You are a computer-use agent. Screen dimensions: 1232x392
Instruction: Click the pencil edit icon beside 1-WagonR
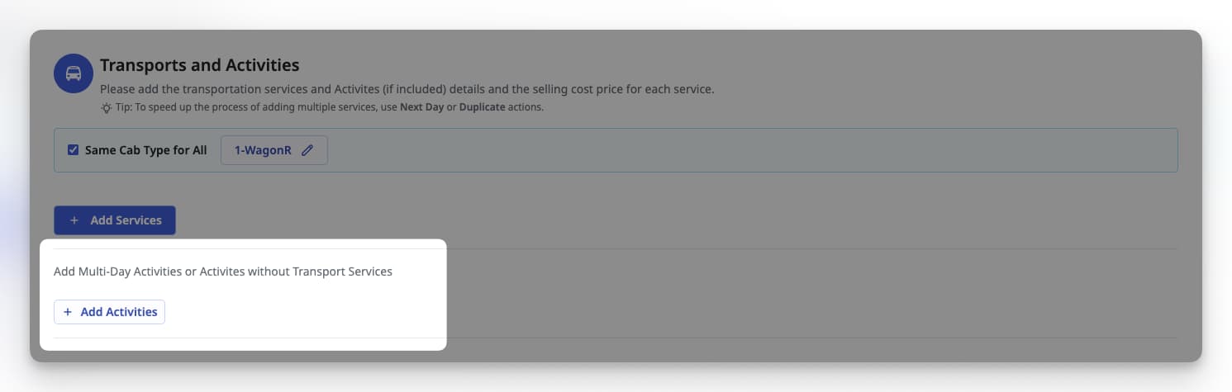307,150
